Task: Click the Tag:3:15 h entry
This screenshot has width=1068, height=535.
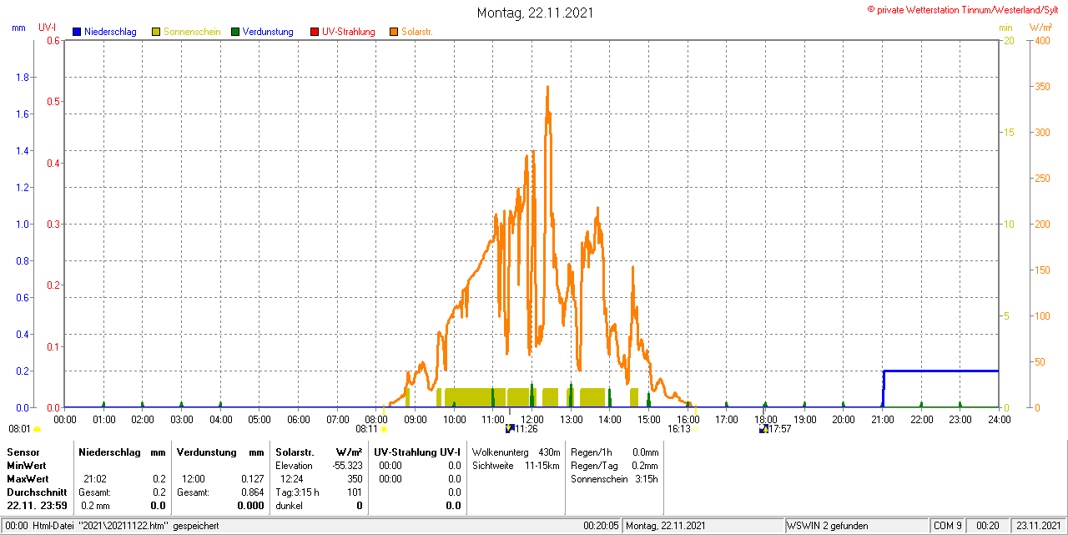Action: point(297,492)
